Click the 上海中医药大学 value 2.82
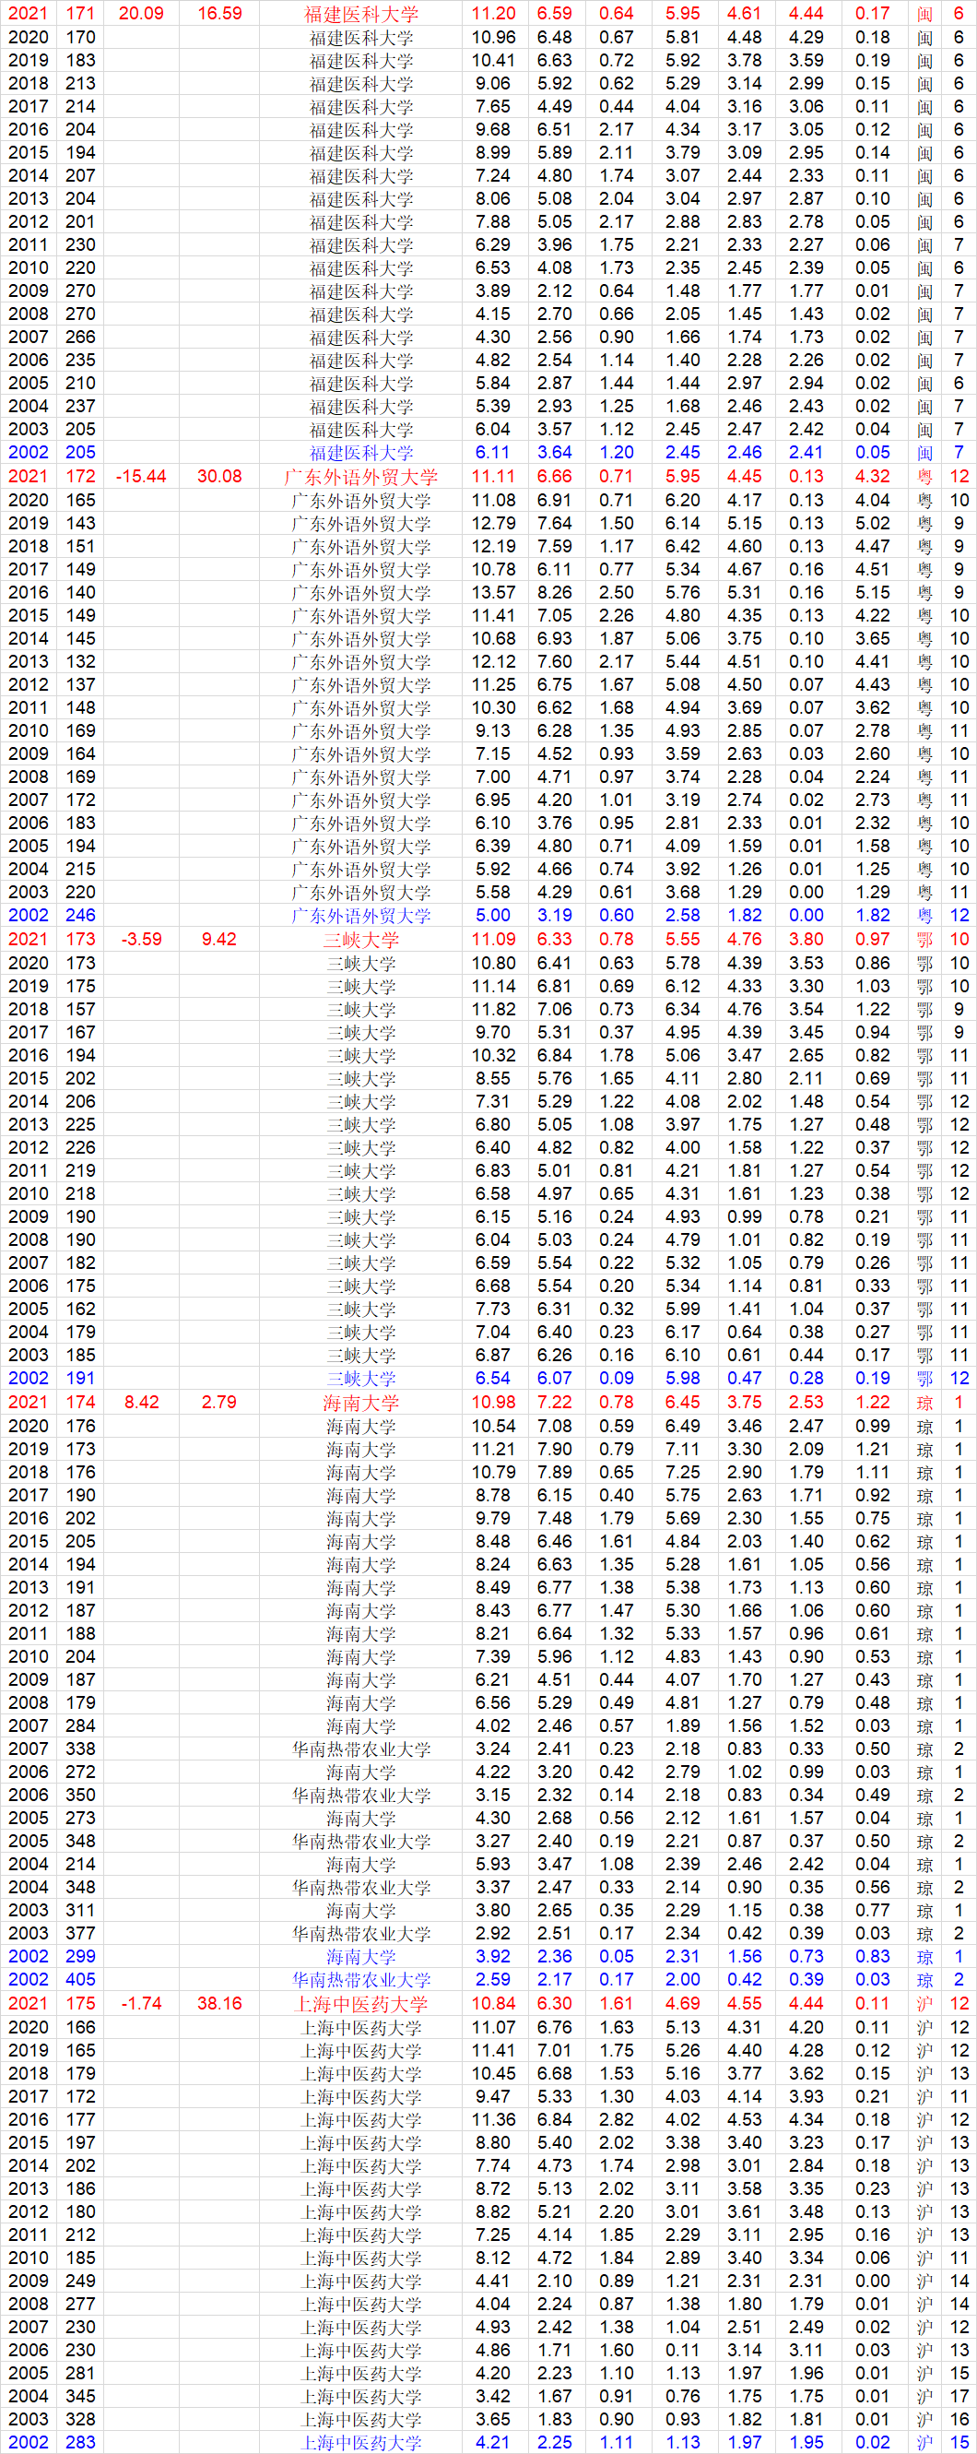977x2454 pixels. 616,2119
